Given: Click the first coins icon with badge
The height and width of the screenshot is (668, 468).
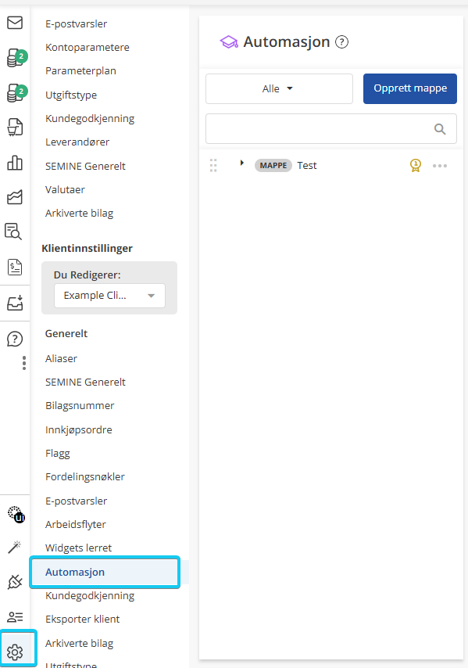Looking at the screenshot, I should tap(16, 58).
